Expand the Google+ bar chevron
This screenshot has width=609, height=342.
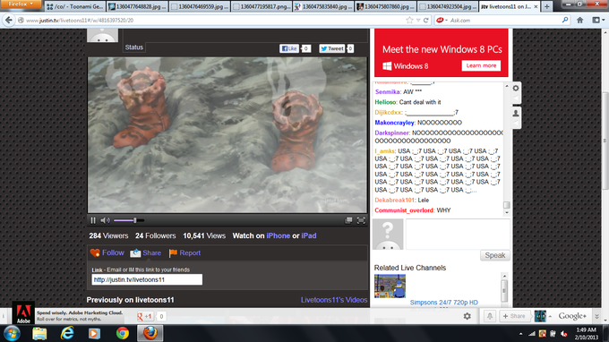pos(597,316)
